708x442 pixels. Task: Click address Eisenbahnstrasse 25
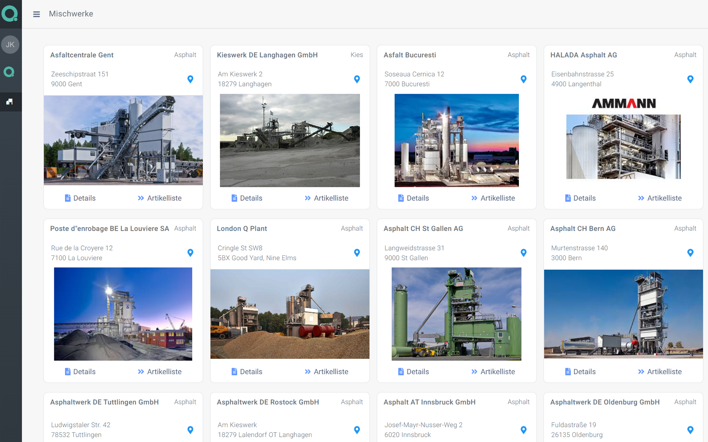(x=583, y=74)
